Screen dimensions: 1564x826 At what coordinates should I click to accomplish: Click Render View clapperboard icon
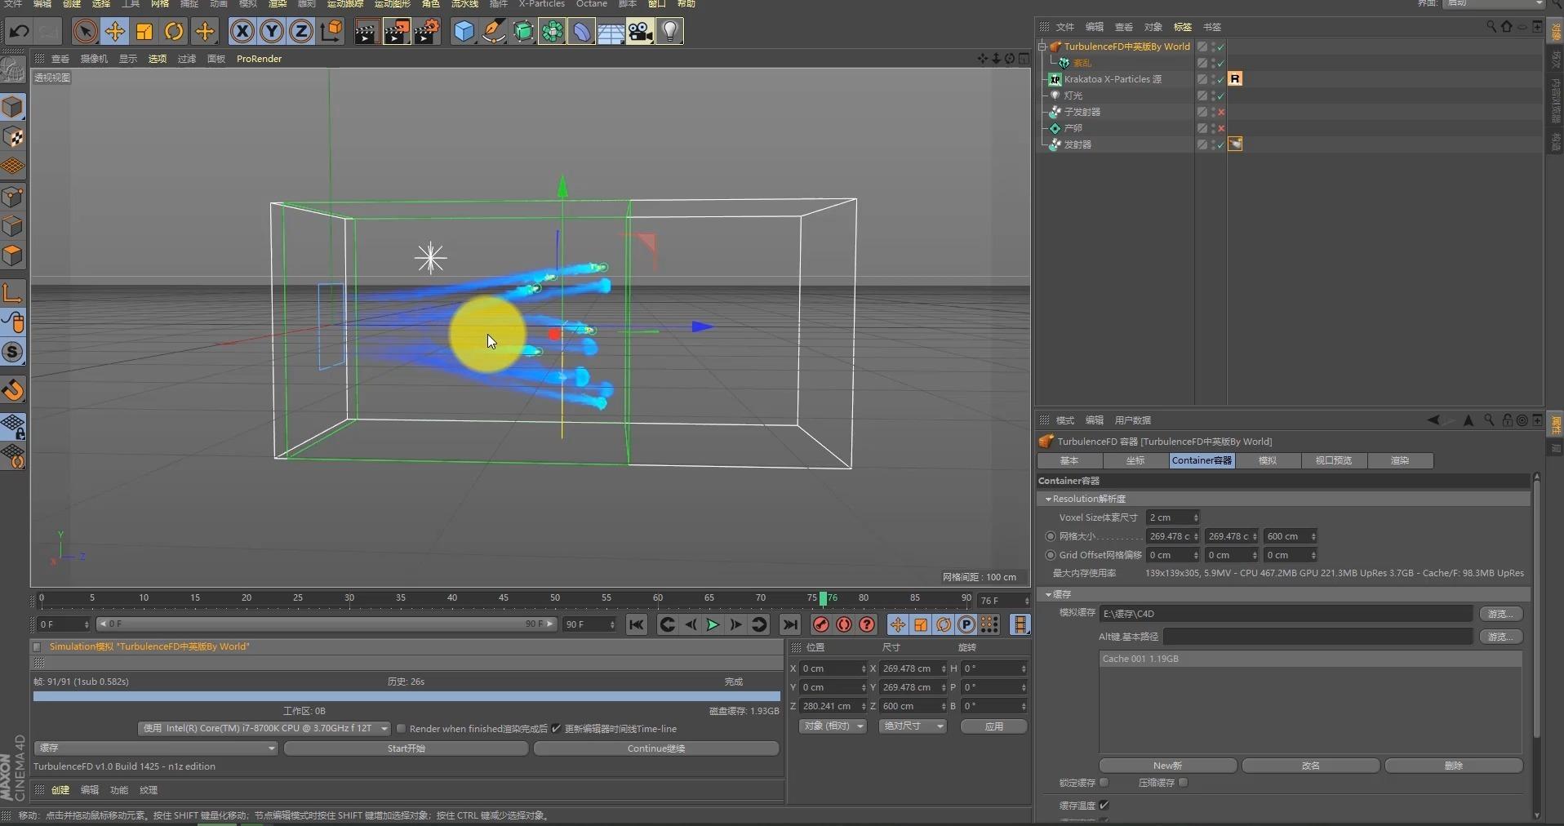coord(366,32)
